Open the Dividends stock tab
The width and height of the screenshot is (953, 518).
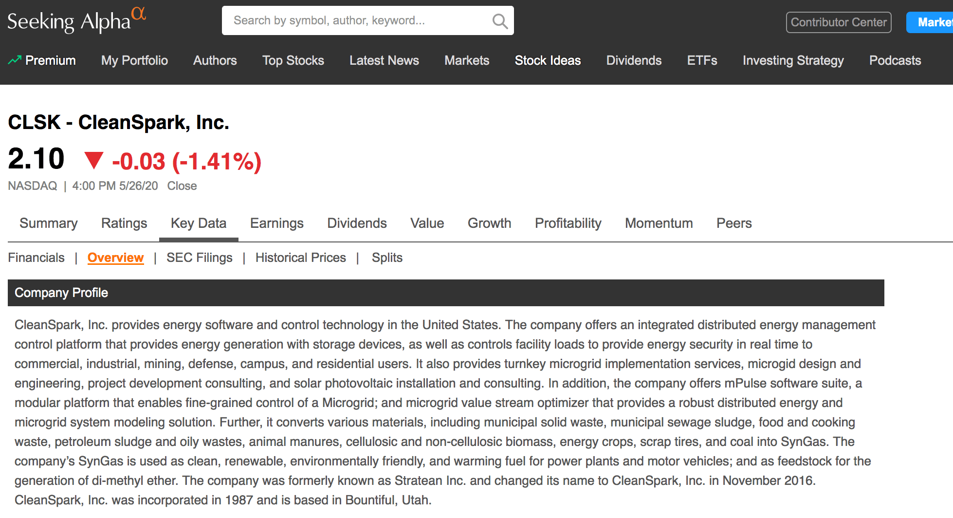tap(357, 223)
